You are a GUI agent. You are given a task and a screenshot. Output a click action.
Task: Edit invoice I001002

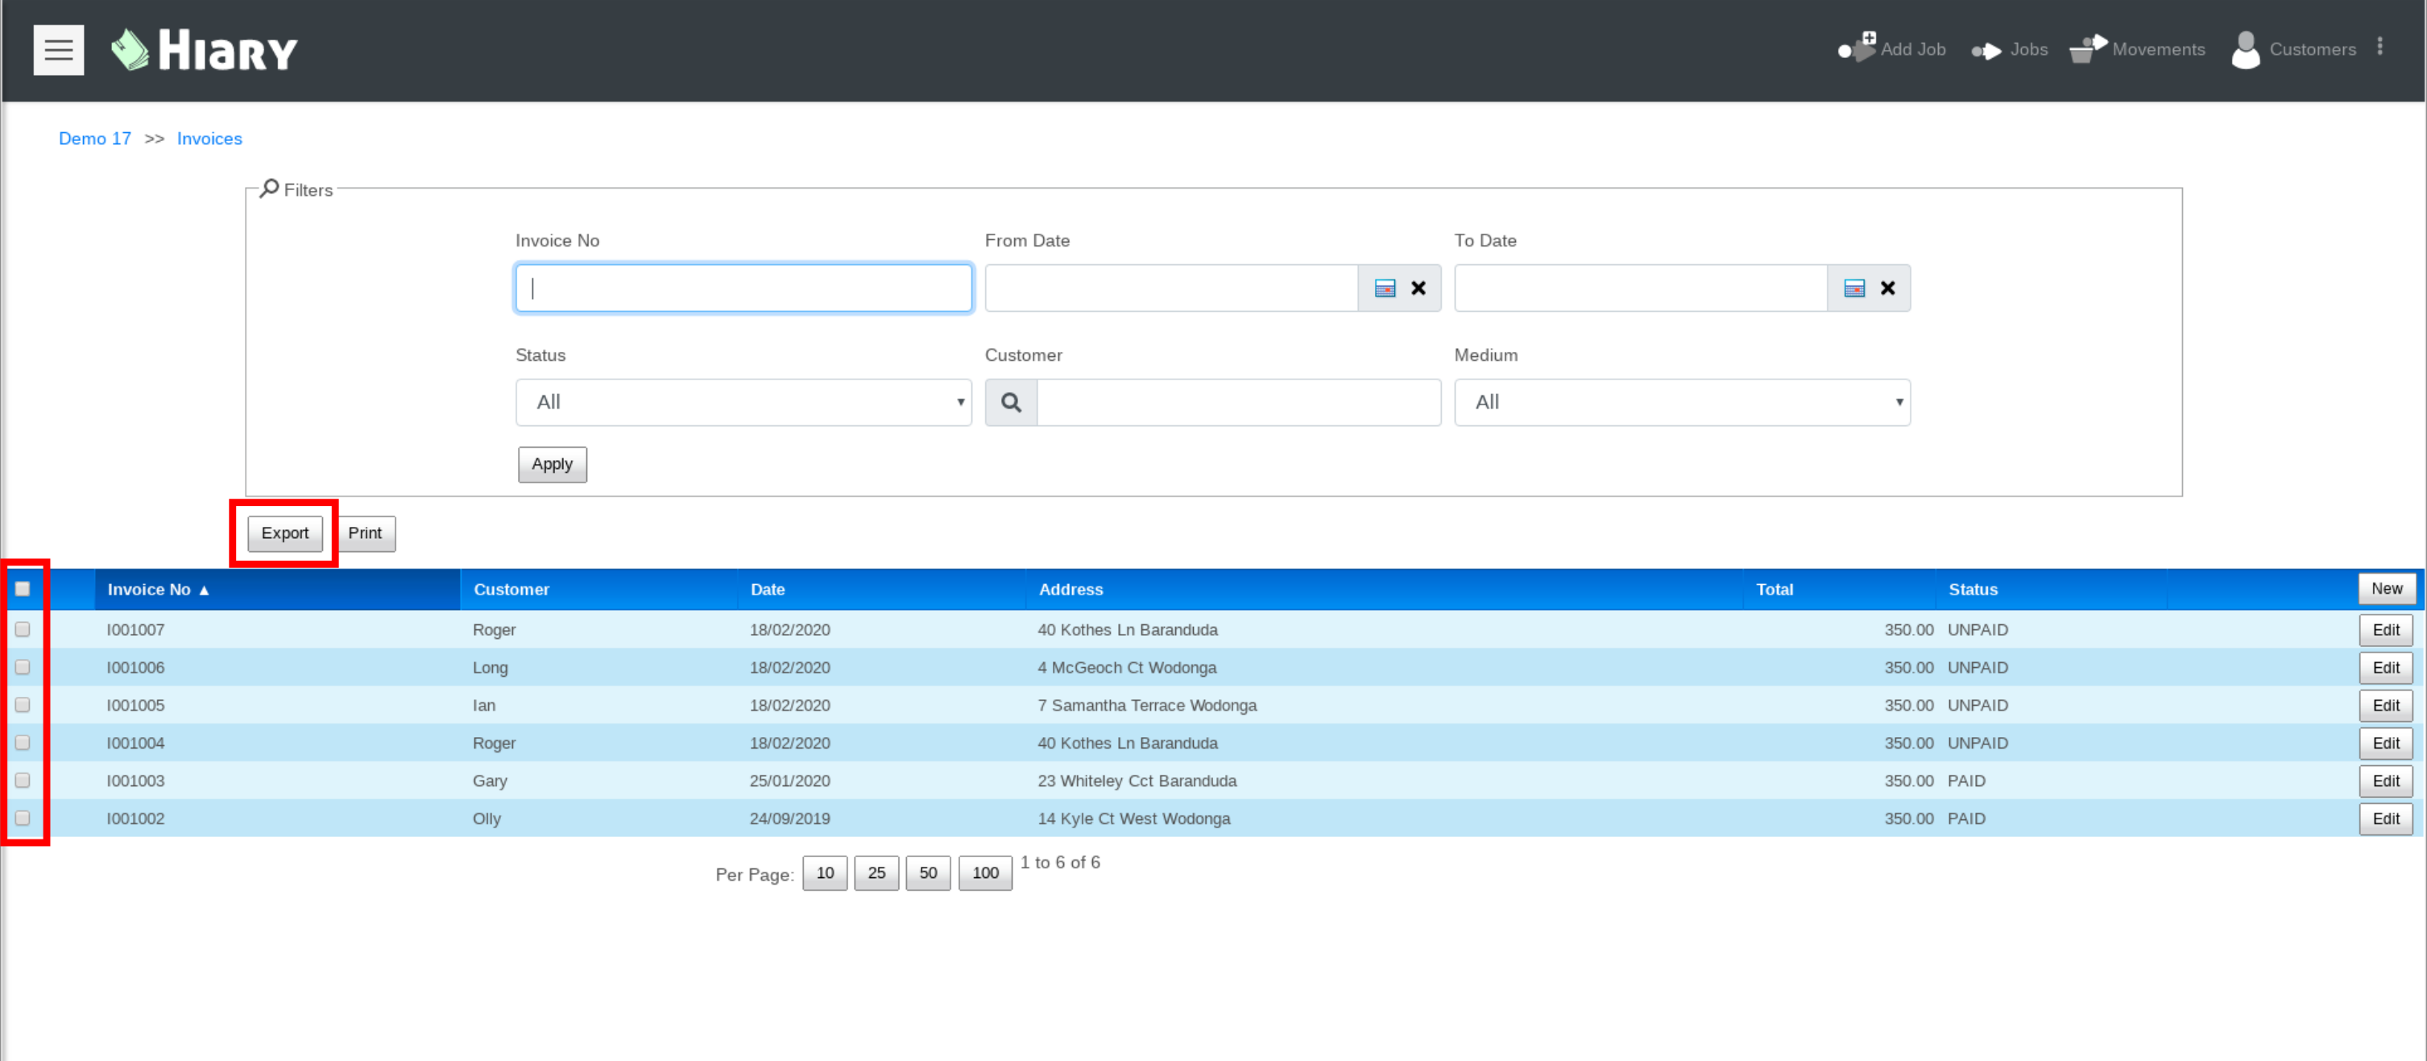click(2384, 819)
